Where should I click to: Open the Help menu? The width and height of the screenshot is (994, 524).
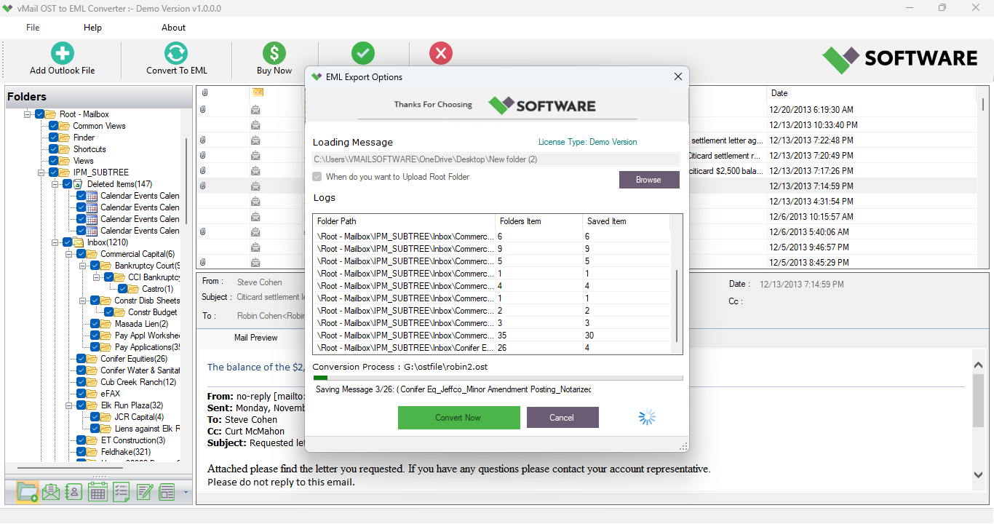click(92, 27)
